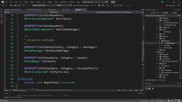Open the Slash project scope dropdown
The image size is (182, 102).
(x=27, y=12)
